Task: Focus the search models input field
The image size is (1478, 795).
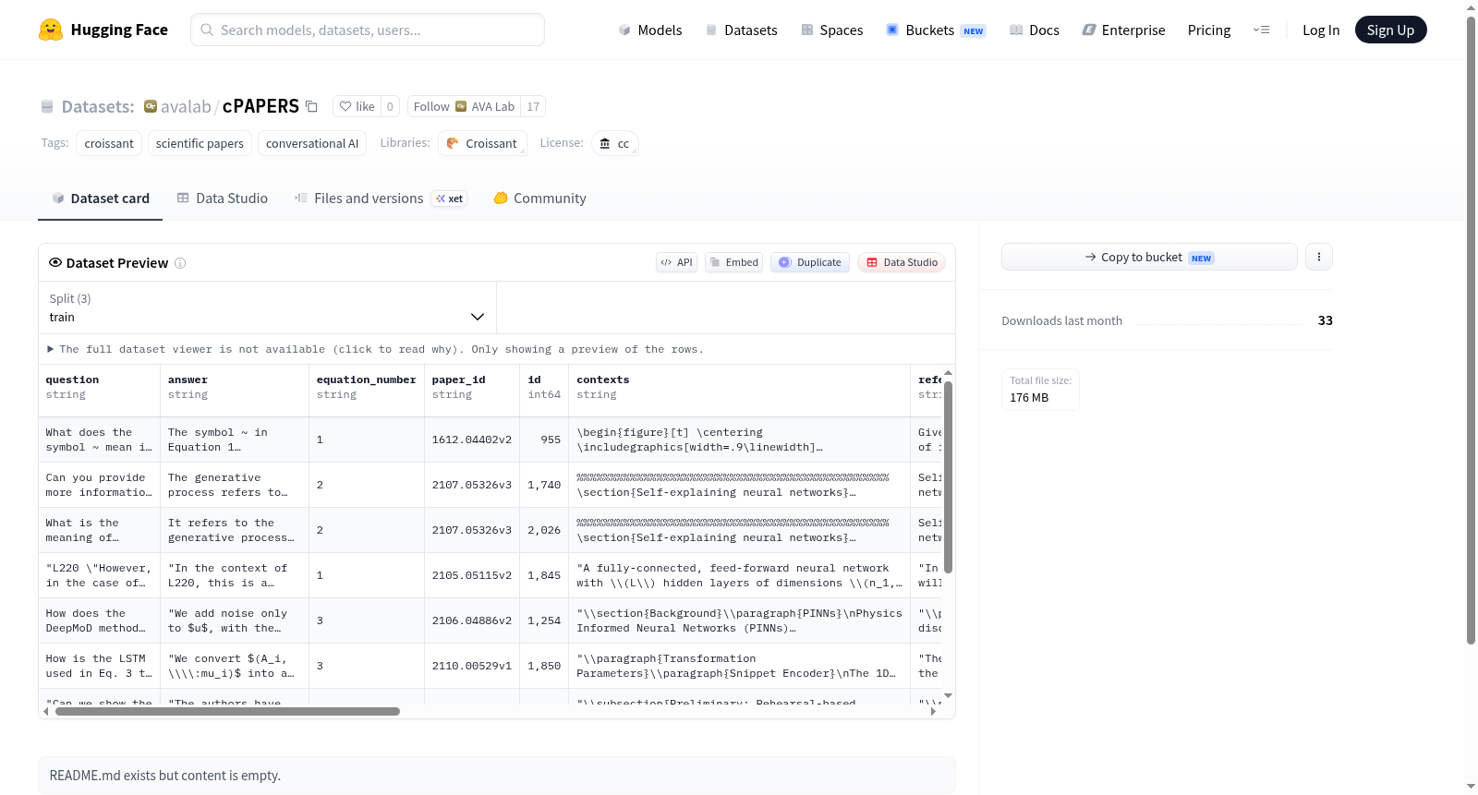Action: click(368, 30)
